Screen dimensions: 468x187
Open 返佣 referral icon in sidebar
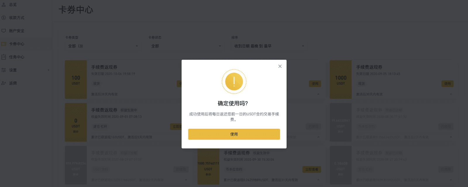[x=4, y=83]
